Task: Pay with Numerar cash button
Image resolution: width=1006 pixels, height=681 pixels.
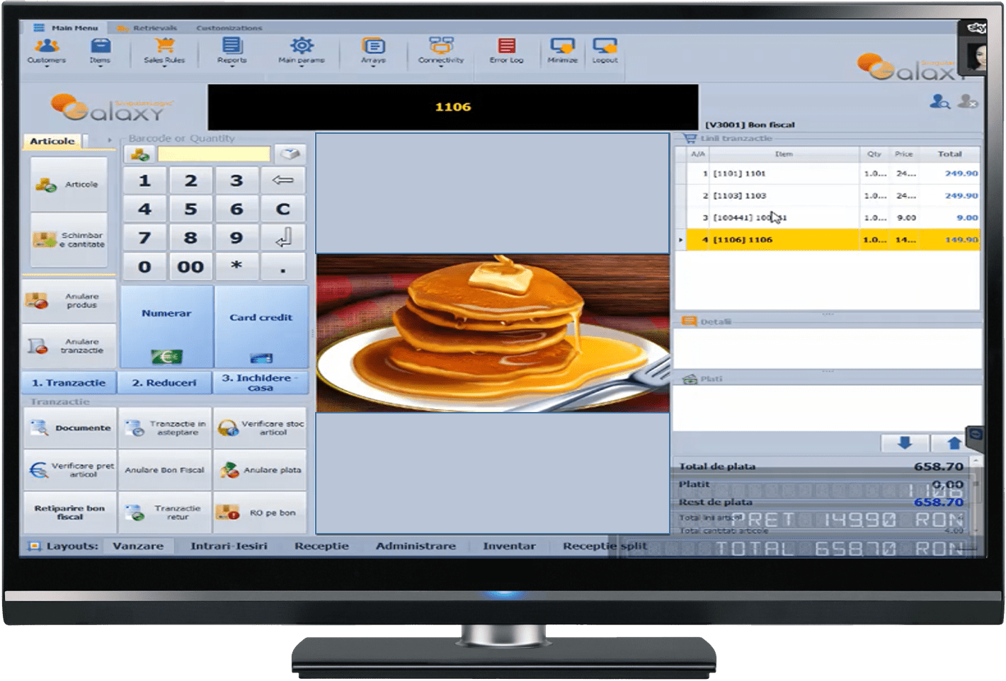Action: click(166, 326)
